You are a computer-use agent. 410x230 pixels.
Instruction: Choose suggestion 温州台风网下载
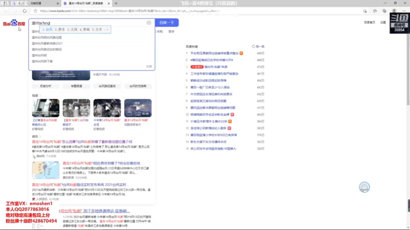pos(43,61)
